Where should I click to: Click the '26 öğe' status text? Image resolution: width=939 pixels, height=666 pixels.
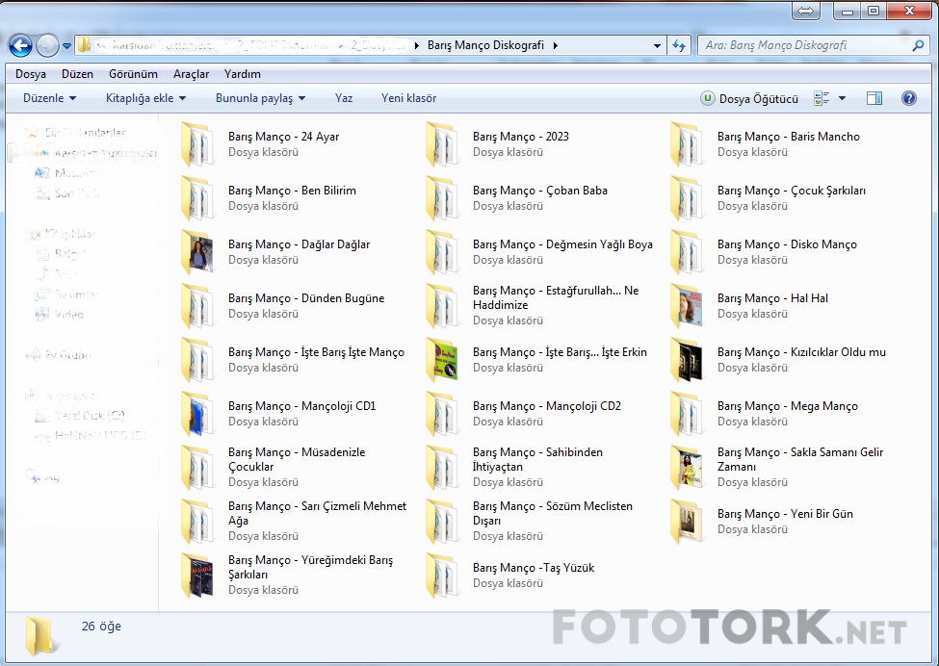101,626
